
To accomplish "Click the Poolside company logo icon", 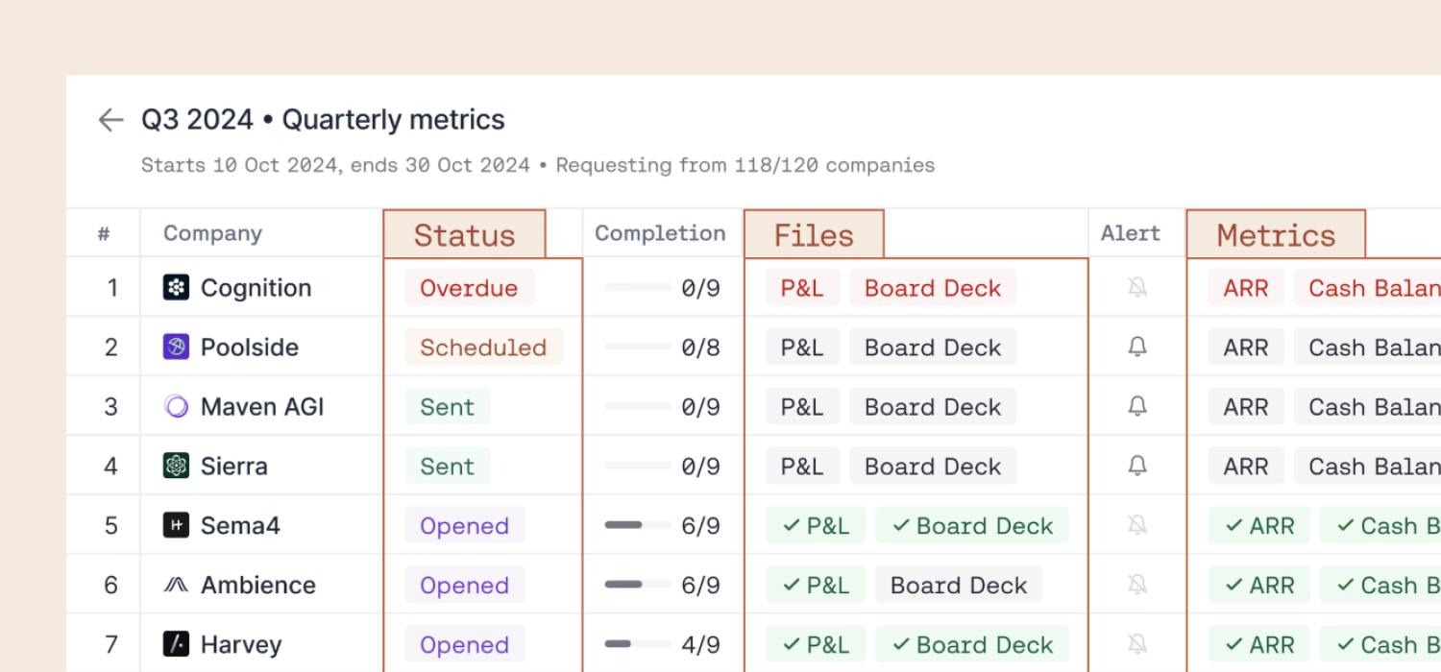I will [x=176, y=347].
